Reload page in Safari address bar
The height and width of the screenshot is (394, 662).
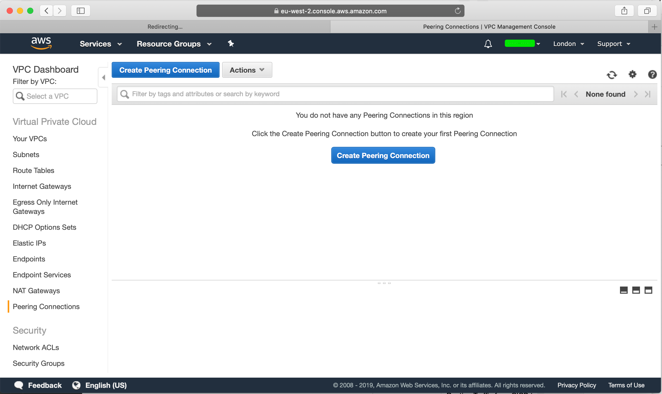[x=457, y=11]
